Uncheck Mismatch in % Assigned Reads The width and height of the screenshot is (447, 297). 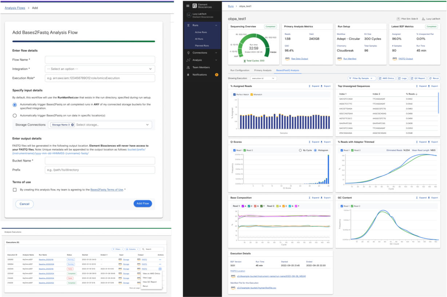[x=251, y=95]
